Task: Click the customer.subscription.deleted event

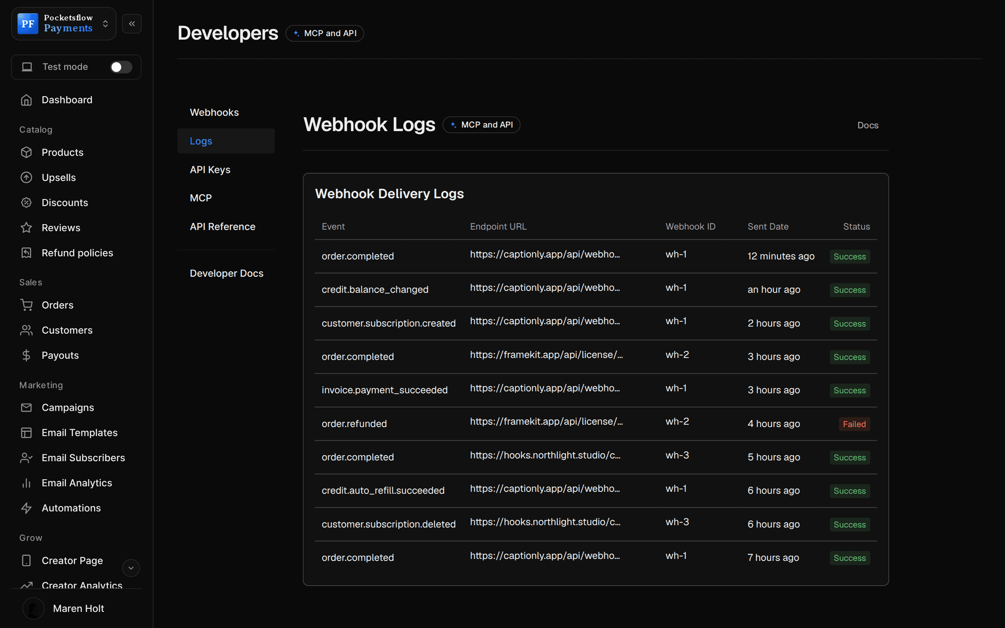Action: click(389, 524)
